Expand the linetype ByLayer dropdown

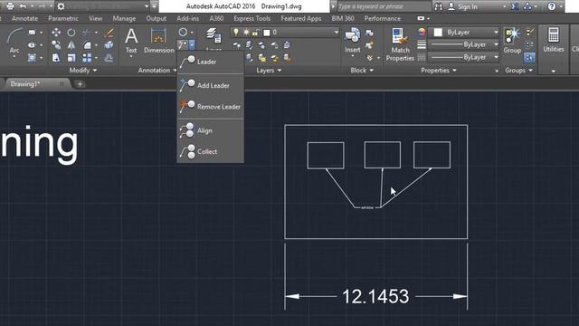coord(496,57)
